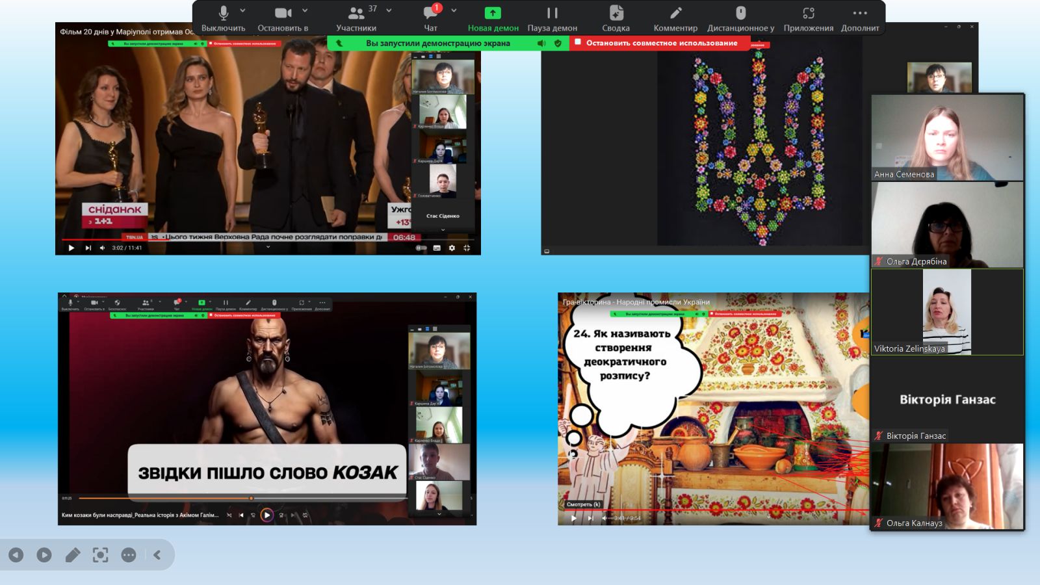
Task: Play the Народні промисли quiz video
Action: [x=573, y=518]
